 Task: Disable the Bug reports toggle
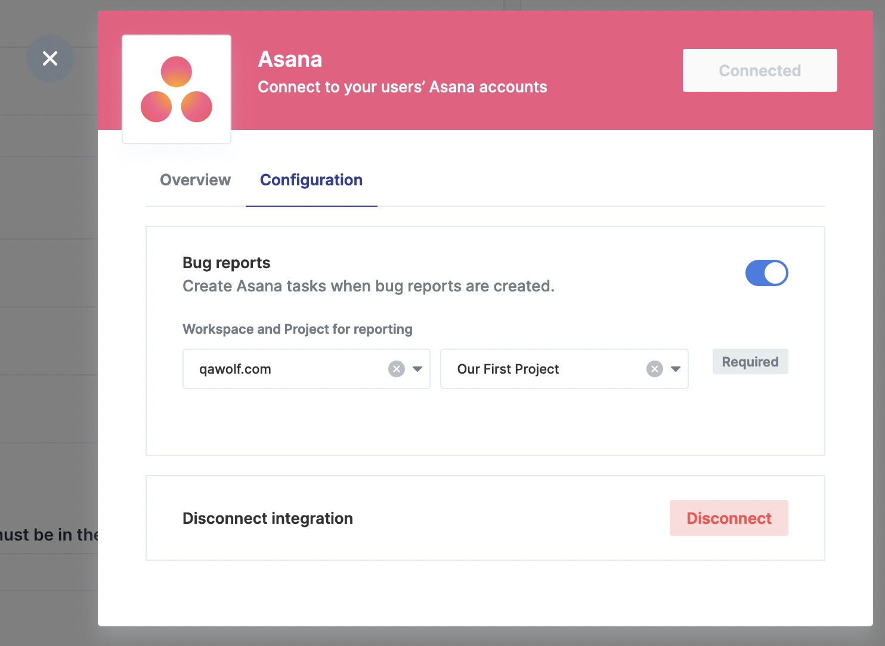(767, 273)
